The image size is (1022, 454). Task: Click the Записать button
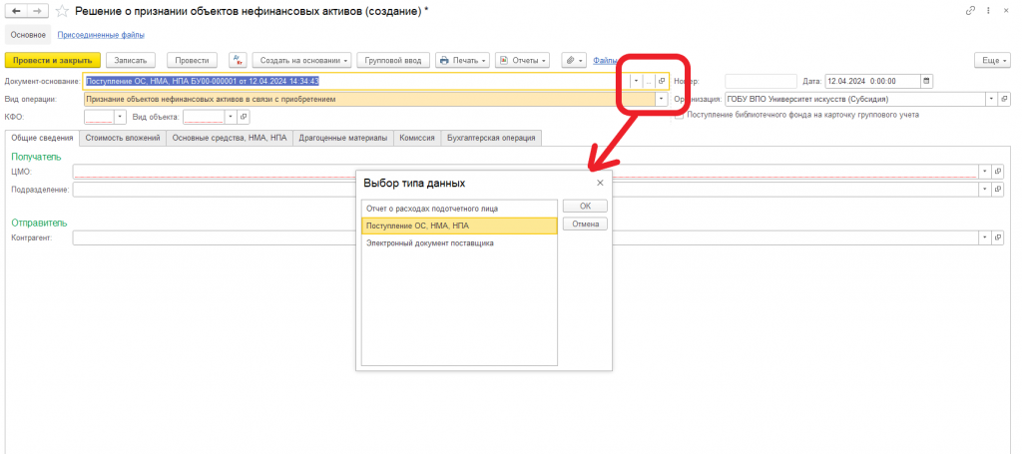point(131,60)
